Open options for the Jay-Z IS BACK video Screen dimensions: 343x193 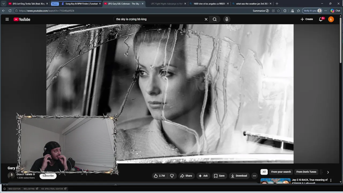click(x=331, y=180)
